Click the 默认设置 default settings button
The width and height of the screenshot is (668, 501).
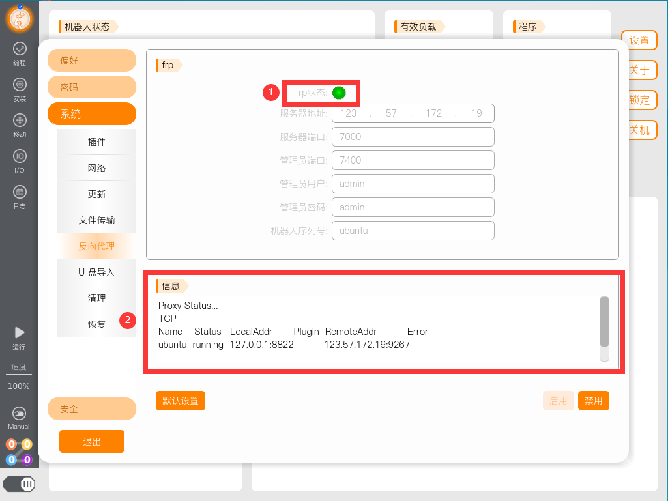pyautogui.click(x=181, y=401)
